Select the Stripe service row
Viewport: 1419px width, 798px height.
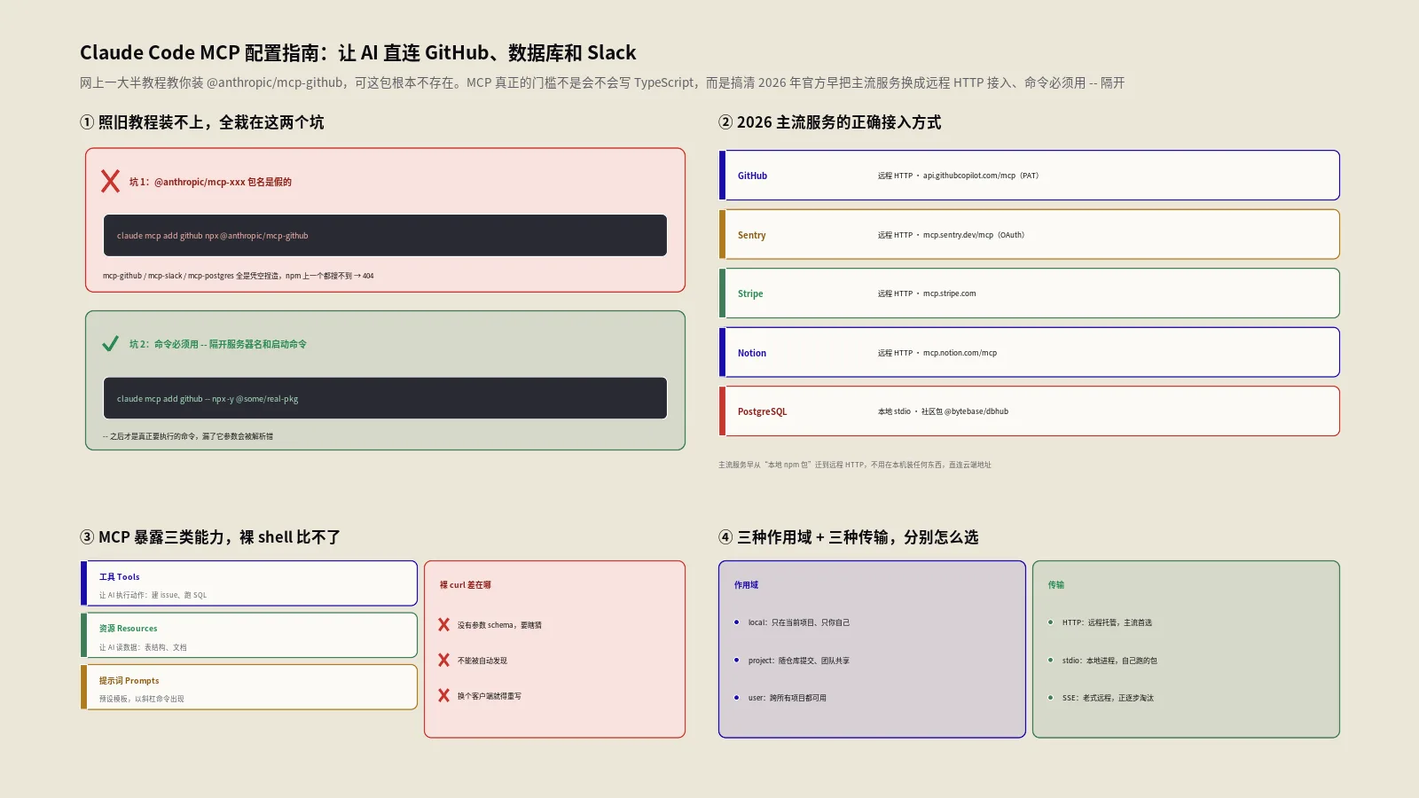(x=1029, y=293)
